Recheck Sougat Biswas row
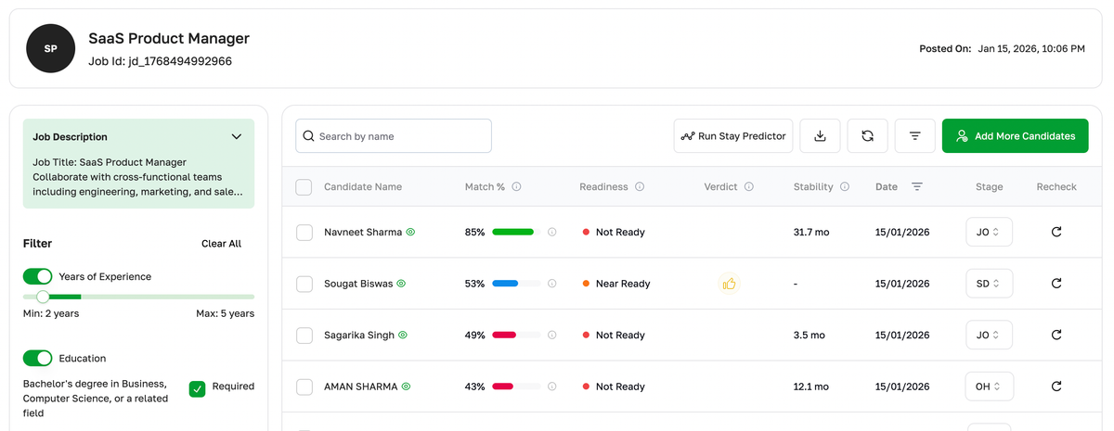 [x=1056, y=284]
